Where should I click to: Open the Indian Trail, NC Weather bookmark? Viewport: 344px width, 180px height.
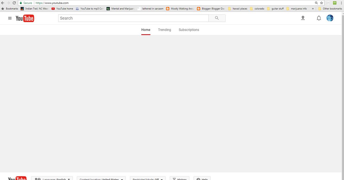[34, 9]
